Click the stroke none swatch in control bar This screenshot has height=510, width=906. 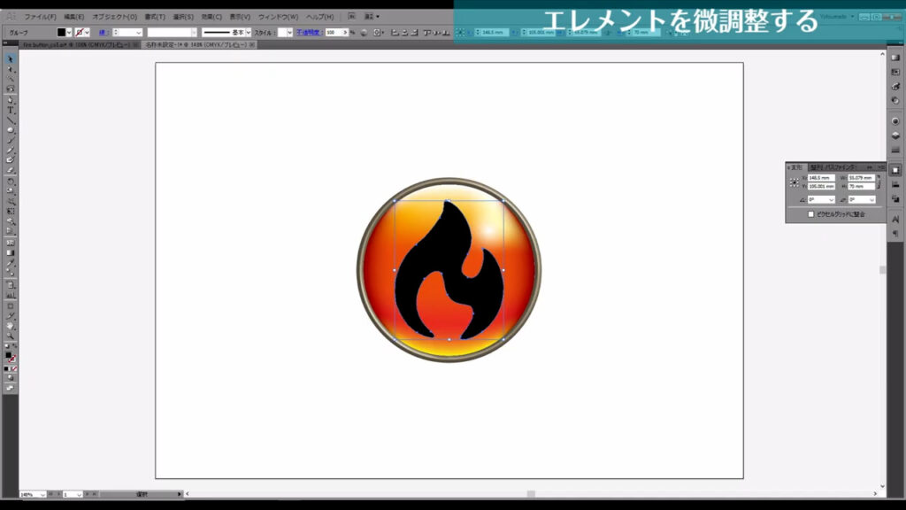pos(80,33)
